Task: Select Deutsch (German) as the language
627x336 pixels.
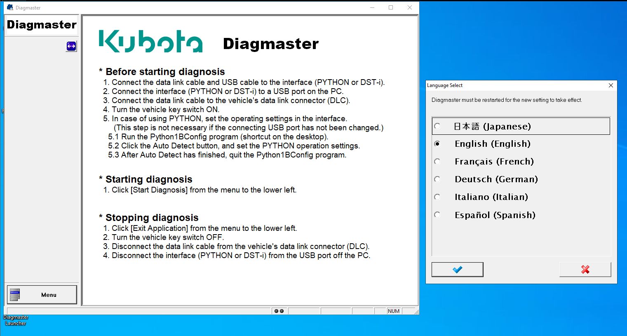Action: [437, 179]
